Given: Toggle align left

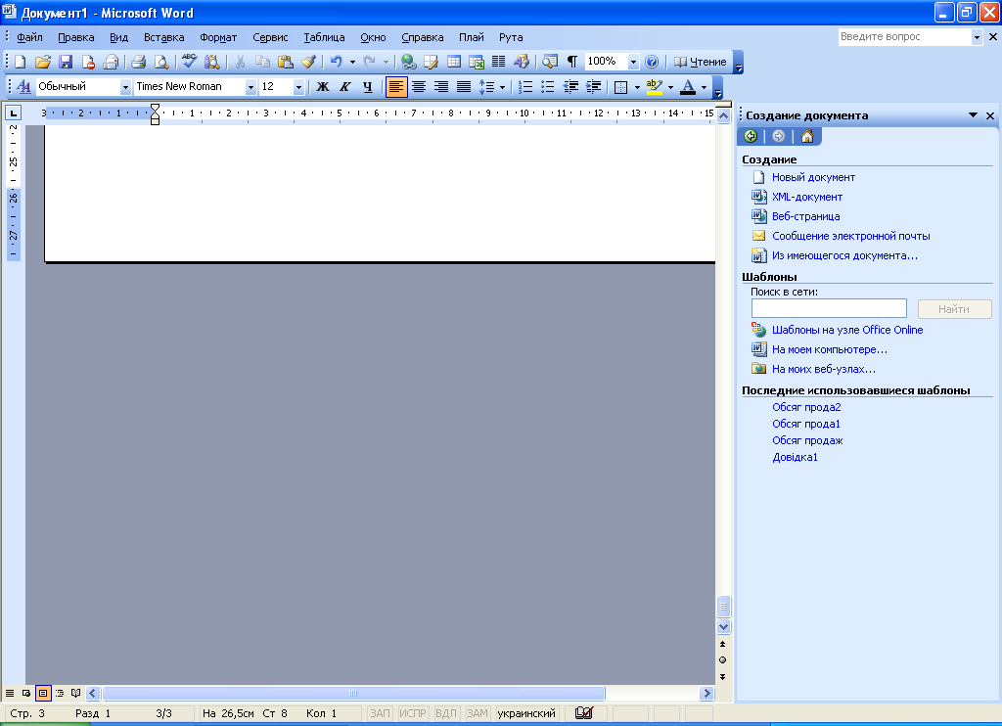Looking at the screenshot, I should click(396, 87).
